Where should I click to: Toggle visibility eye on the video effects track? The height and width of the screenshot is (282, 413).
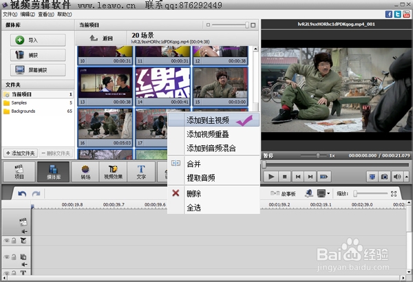click(7, 241)
